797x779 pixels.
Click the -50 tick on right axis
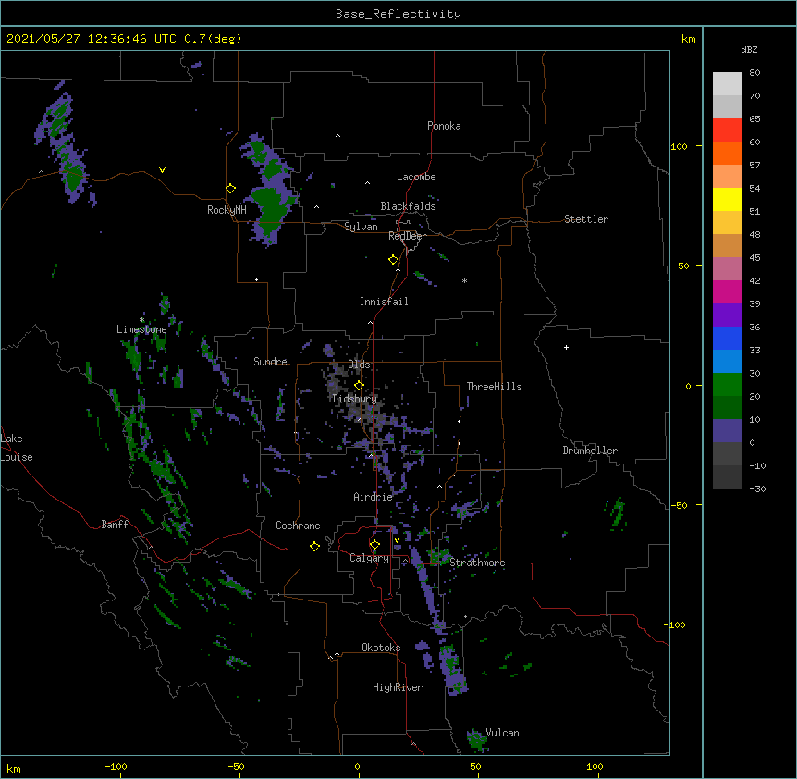(678, 505)
